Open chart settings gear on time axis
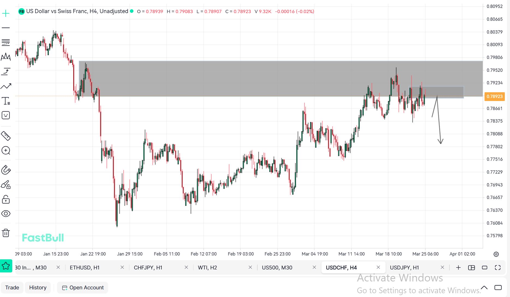Viewport: 510px width, 297px height. [x=496, y=254]
